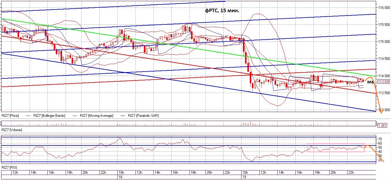Select the RIZ7 [Moving Average] legend entry
The height and width of the screenshot is (180, 391).
coord(97,116)
